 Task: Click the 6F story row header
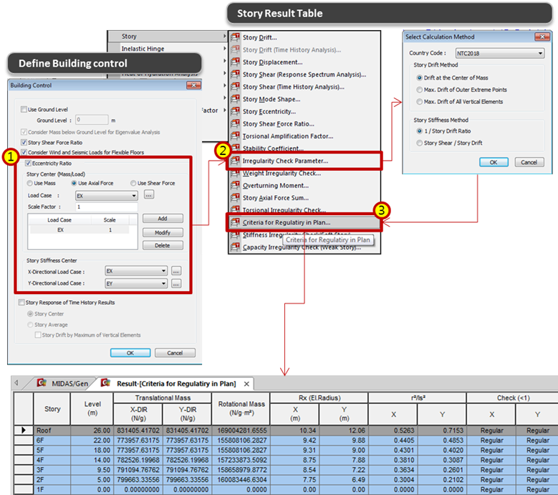[x=24, y=440]
